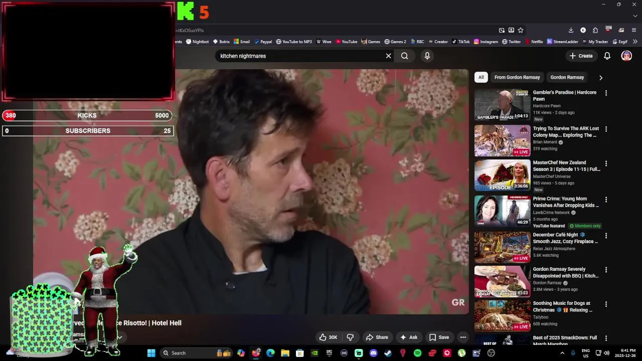Image resolution: width=642 pixels, height=361 pixels.
Task: Open options for Gordon Ramsay BBQ video
Action: coord(606,270)
